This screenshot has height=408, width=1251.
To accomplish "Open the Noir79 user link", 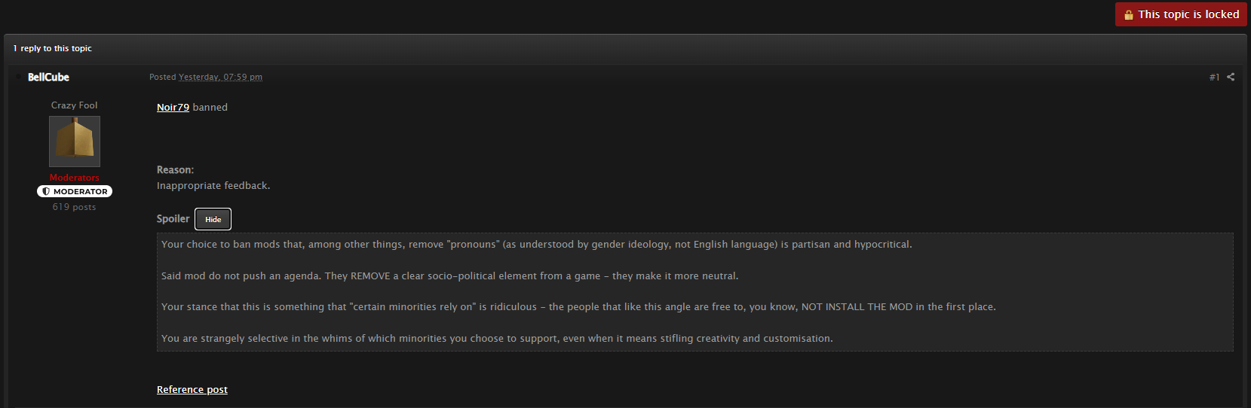I will [x=173, y=107].
